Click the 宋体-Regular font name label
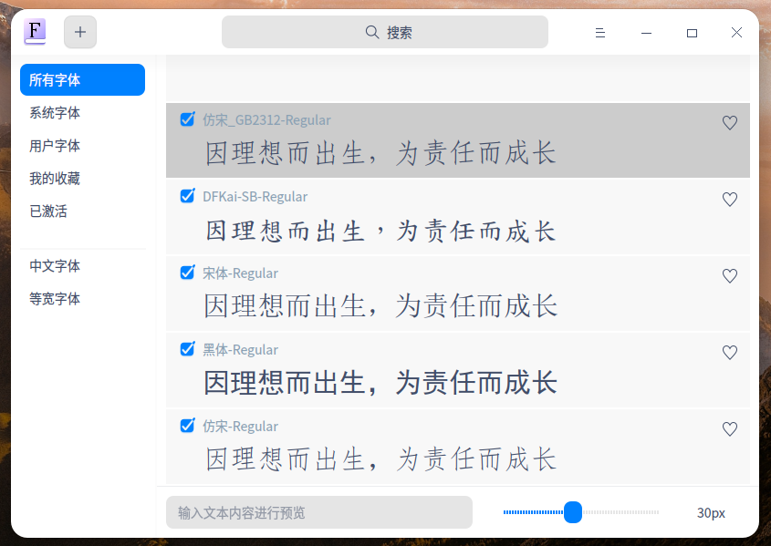 click(241, 273)
